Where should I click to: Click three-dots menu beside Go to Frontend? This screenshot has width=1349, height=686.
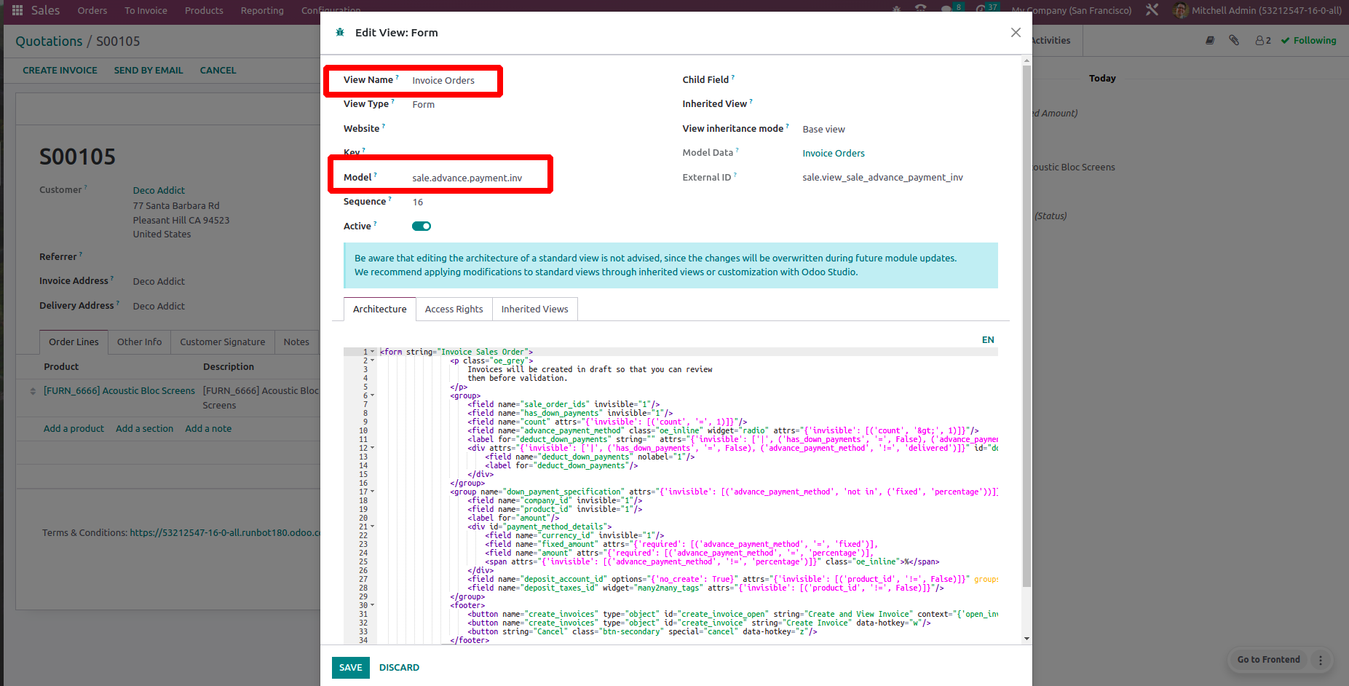click(x=1321, y=660)
